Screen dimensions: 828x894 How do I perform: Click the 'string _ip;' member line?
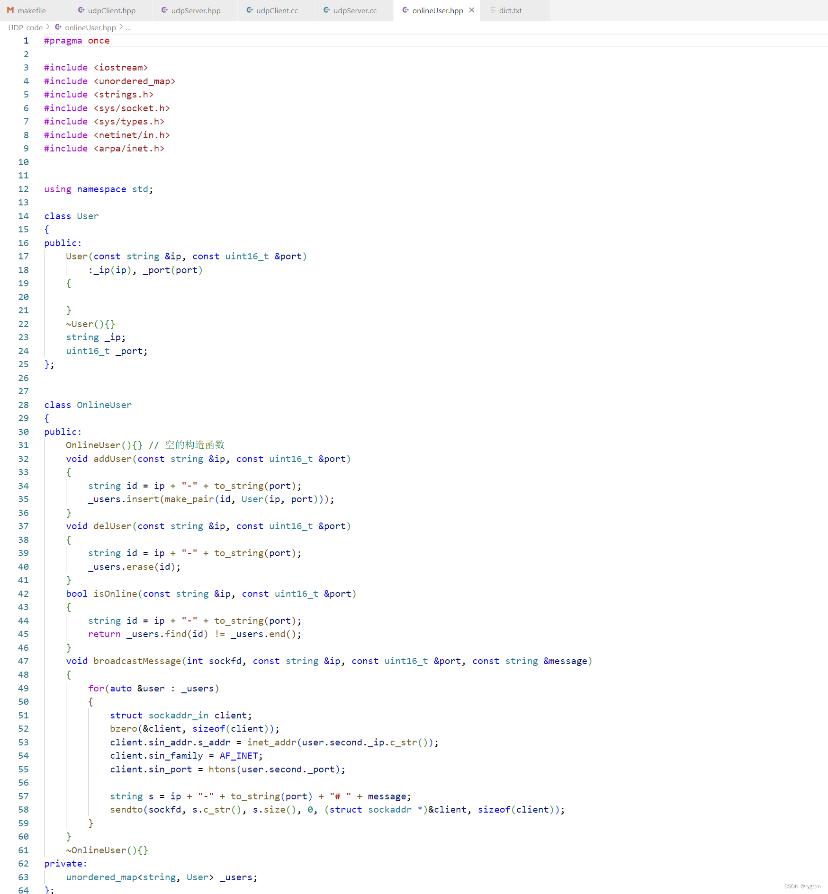click(96, 337)
